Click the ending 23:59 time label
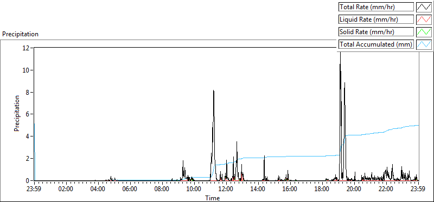This screenshot has height=202, width=434. pos(418,190)
